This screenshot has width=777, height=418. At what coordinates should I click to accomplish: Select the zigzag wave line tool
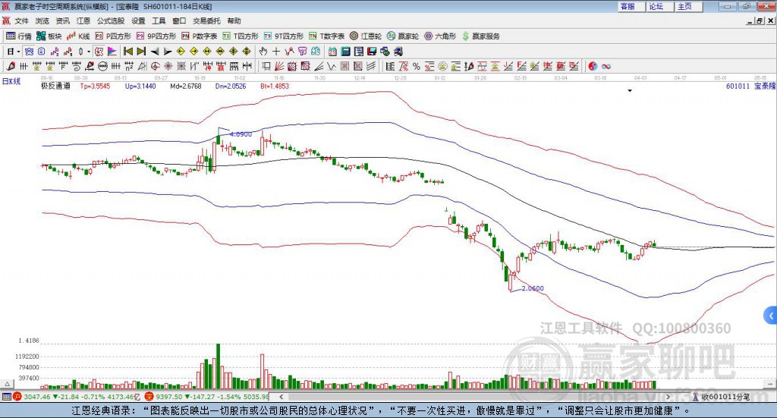point(332,66)
